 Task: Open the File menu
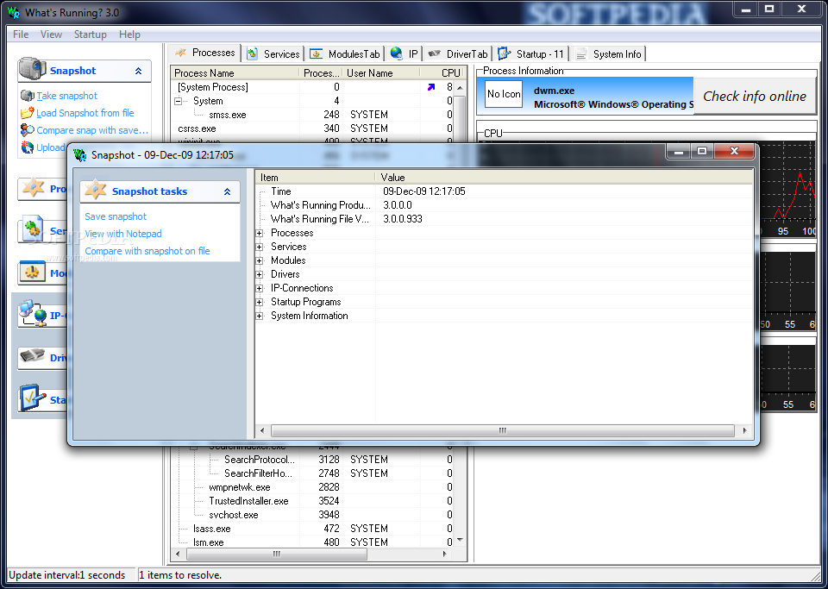point(21,34)
